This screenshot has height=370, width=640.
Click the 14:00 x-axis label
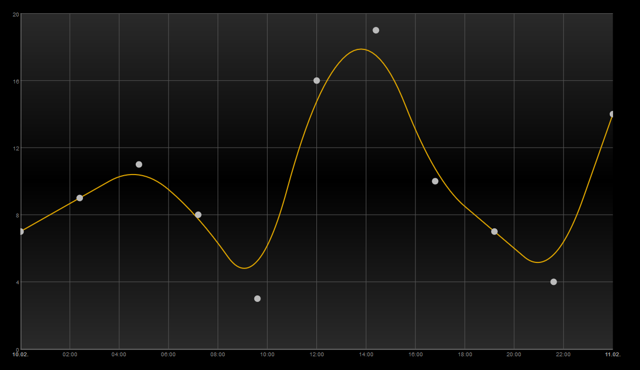(x=366, y=355)
